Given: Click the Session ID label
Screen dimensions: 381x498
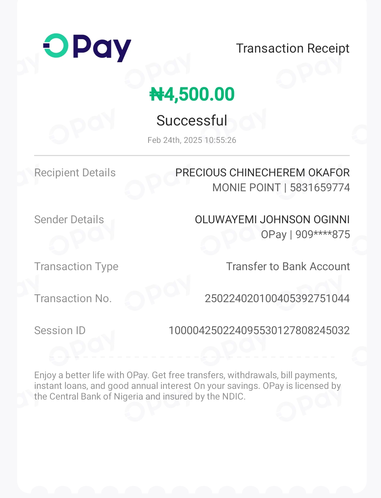Looking at the screenshot, I should pyautogui.click(x=60, y=331).
